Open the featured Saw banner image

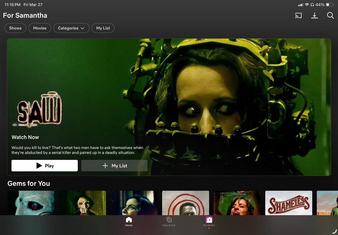169,107
